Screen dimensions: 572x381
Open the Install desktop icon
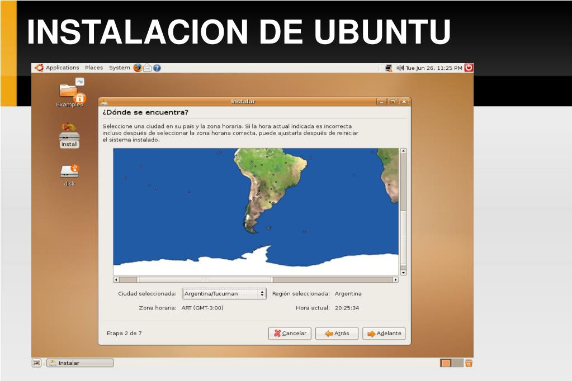pos(69,135)
